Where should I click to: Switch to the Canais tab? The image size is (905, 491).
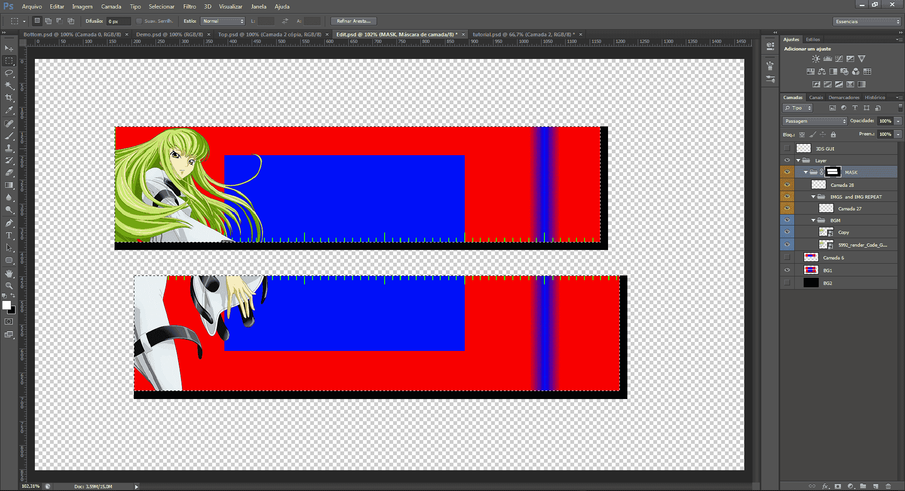(816, 98)
